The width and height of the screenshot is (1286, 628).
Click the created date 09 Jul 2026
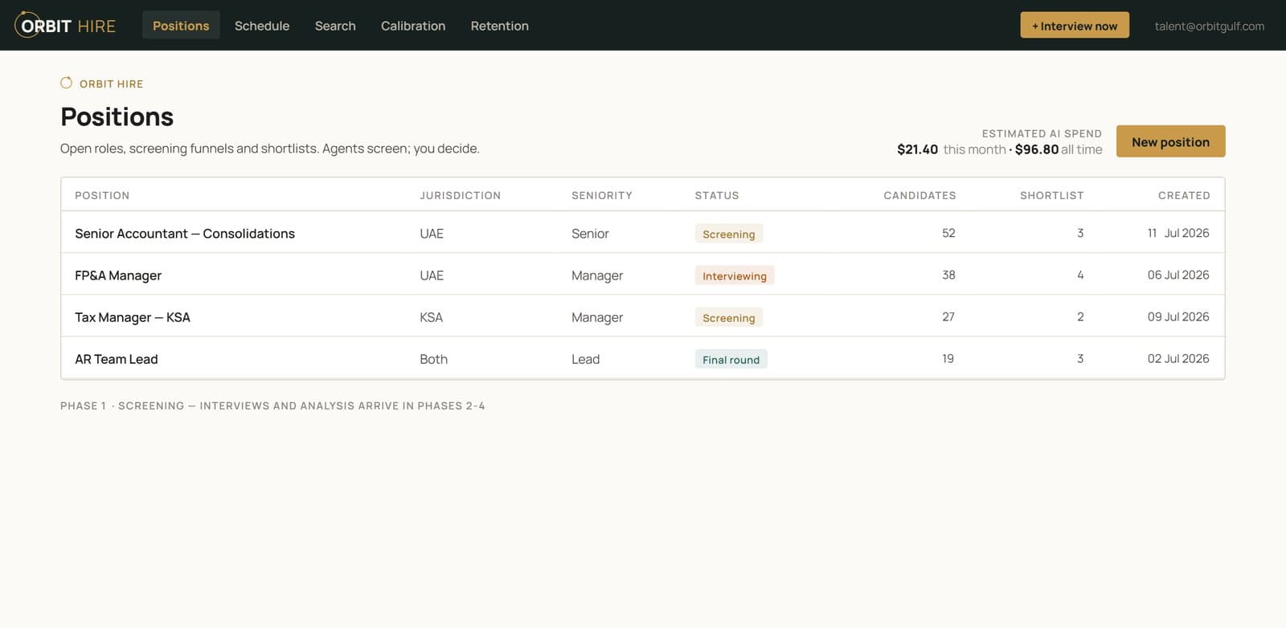coord(1178,316)
